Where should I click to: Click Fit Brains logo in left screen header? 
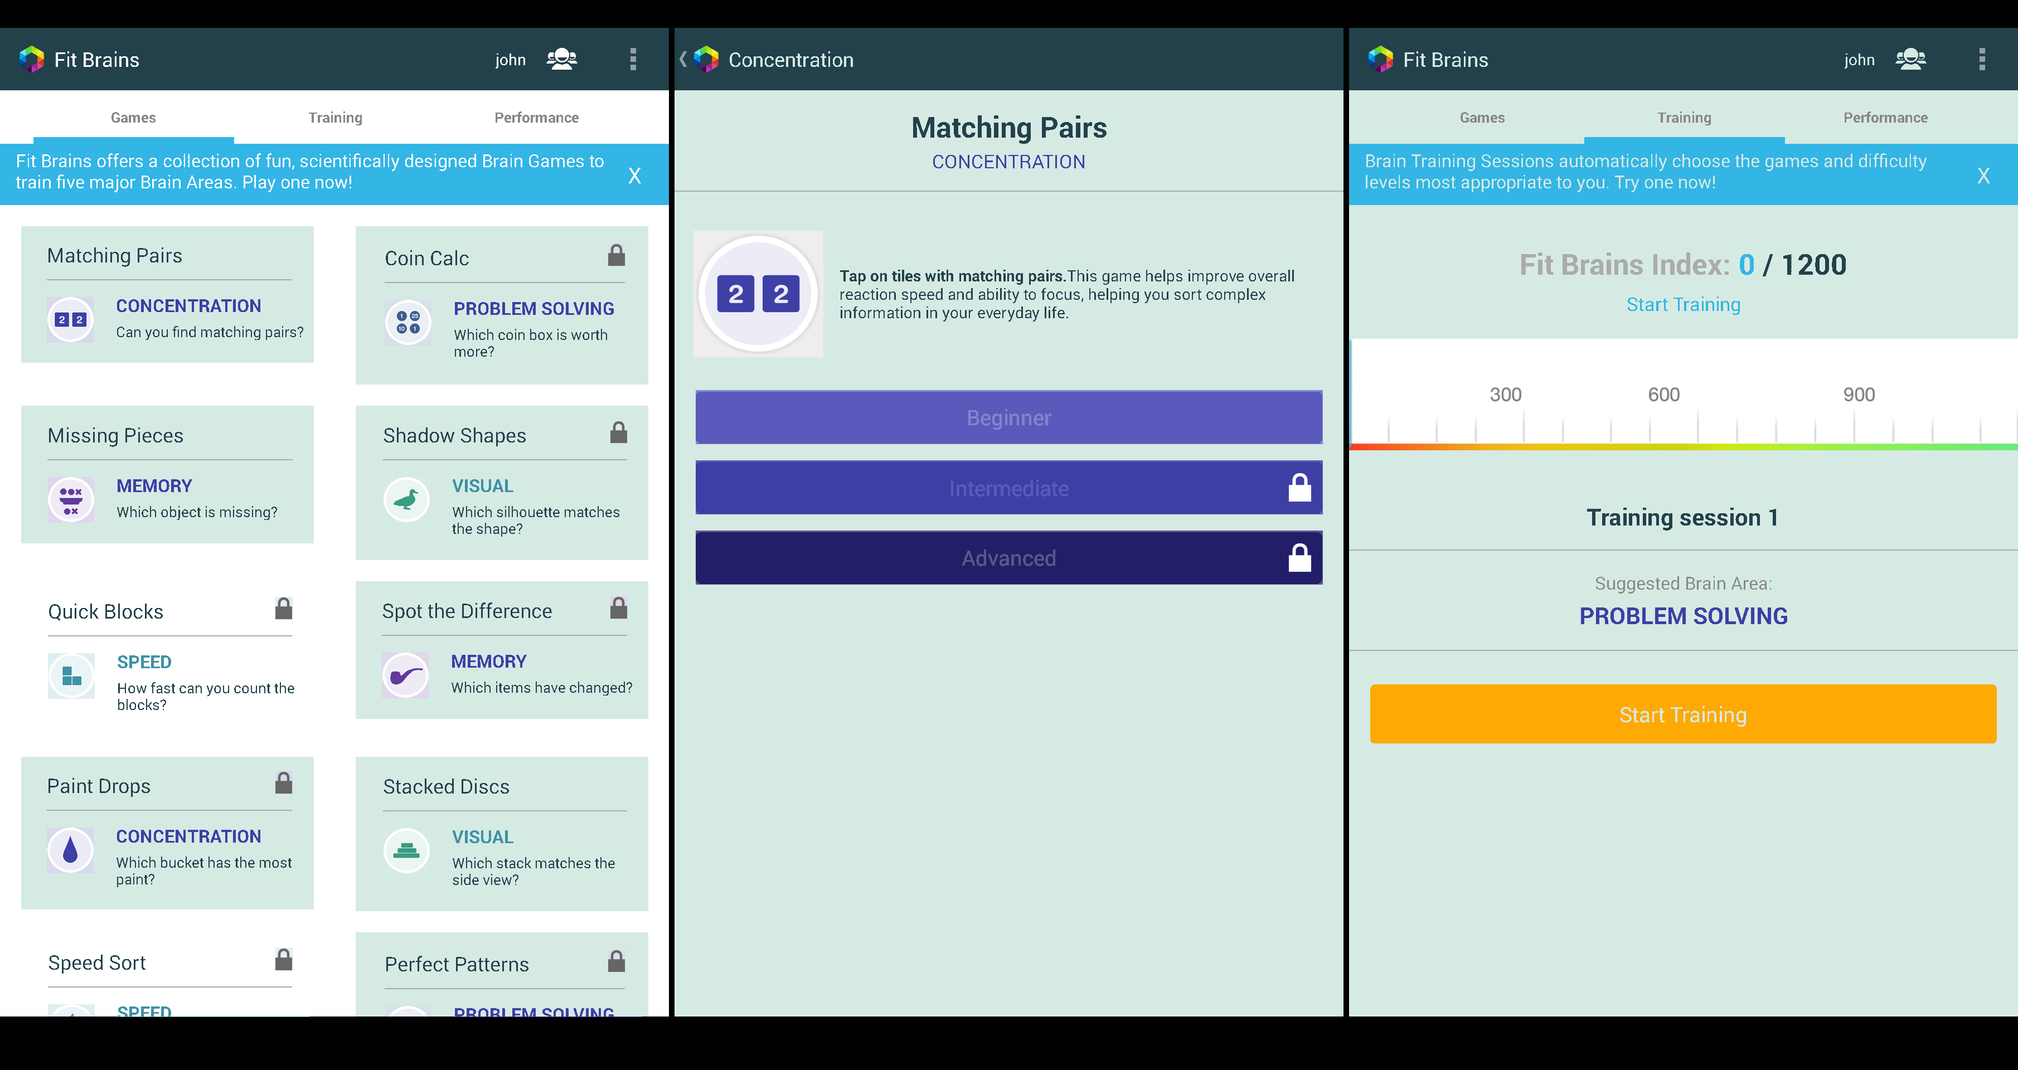(32, 60)
